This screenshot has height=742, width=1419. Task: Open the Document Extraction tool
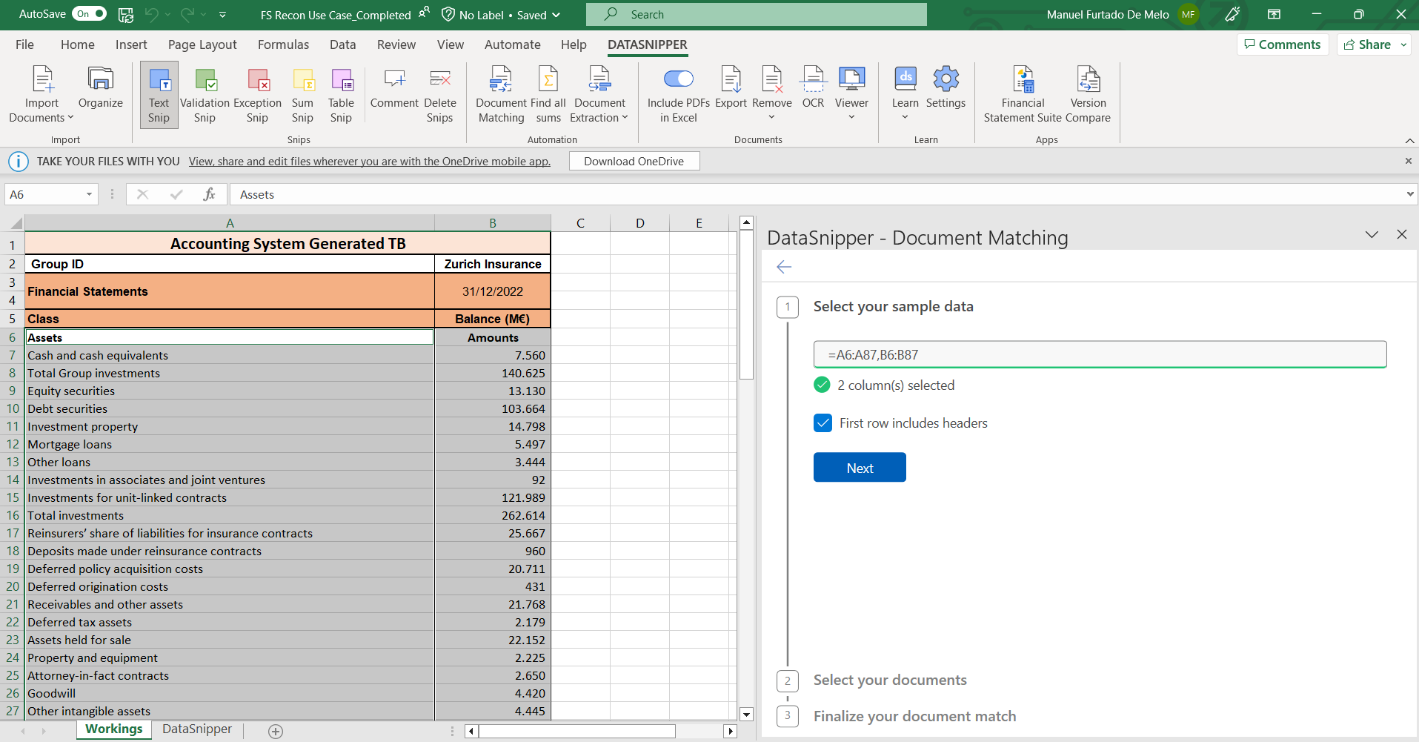tap(599, 94)
